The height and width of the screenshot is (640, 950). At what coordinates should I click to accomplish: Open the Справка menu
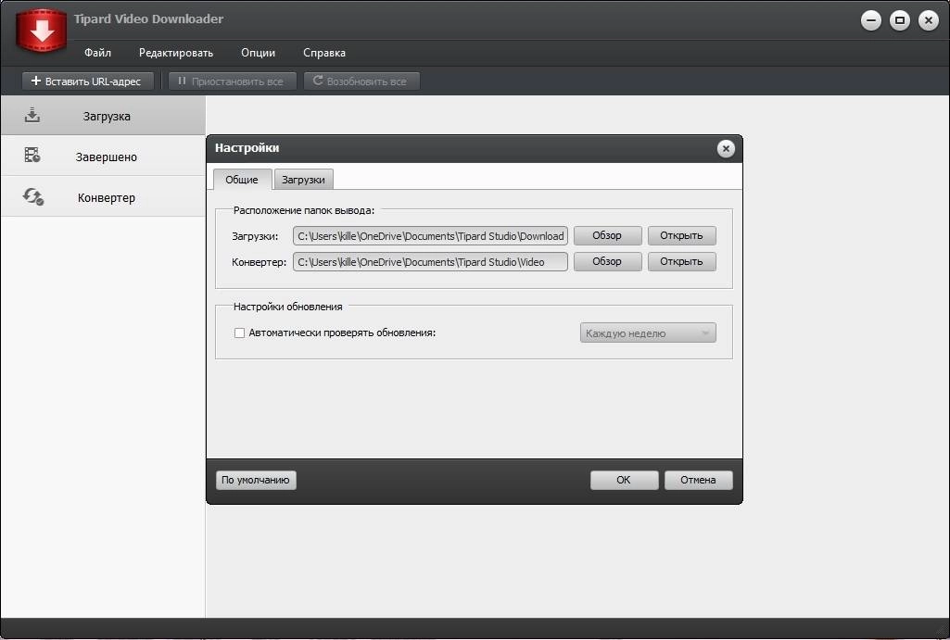pos(324,53)
